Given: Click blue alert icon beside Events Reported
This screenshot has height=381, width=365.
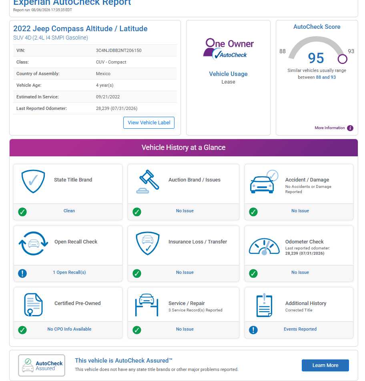Looking at the screenshot, I should [x=253, y=330].
